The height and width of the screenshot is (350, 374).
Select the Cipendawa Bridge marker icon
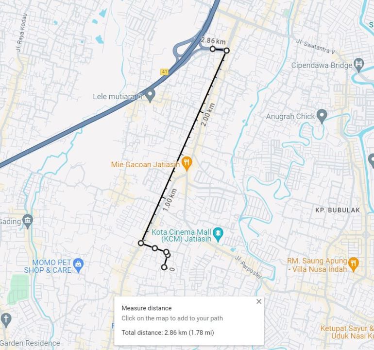click(x=358, y=65)
